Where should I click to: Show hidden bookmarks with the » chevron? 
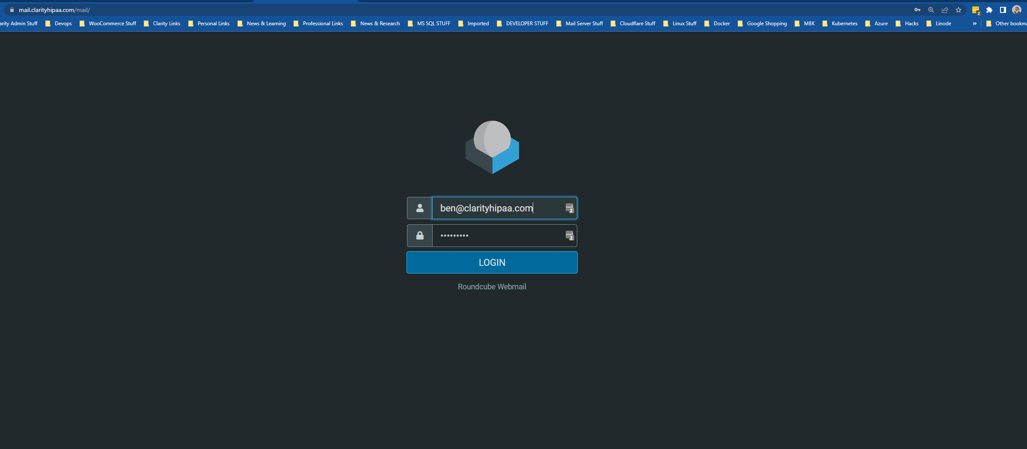pos(974,24)
